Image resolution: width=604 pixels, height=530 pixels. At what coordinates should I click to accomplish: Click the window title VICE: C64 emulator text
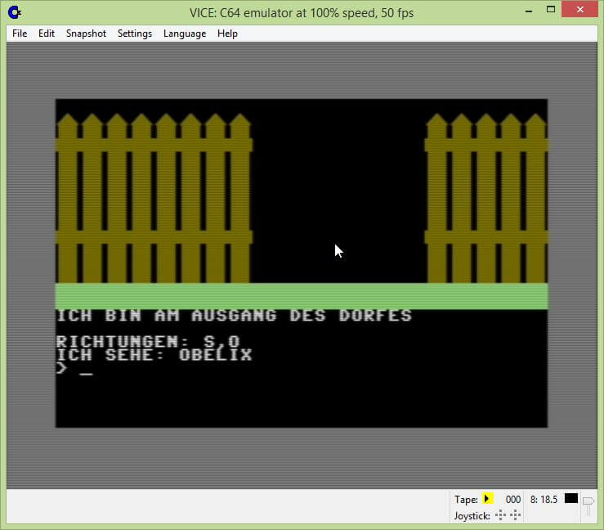pos(302,13)
